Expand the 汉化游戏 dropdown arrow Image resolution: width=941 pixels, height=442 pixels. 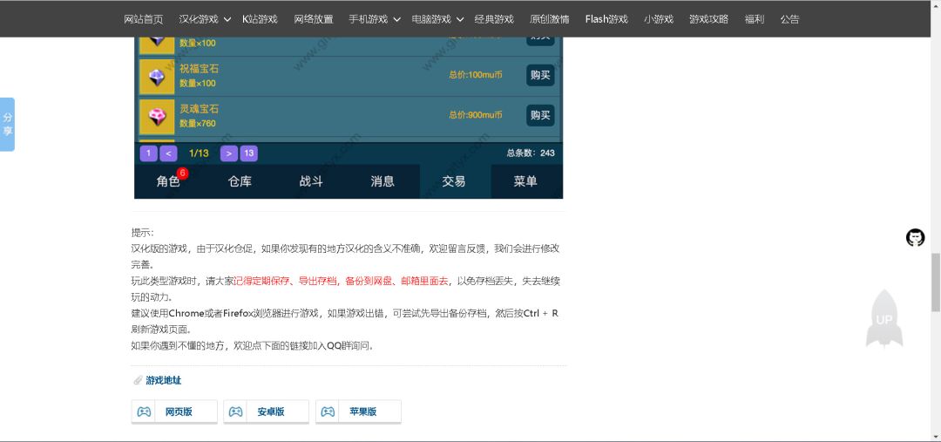pos(227,19)
